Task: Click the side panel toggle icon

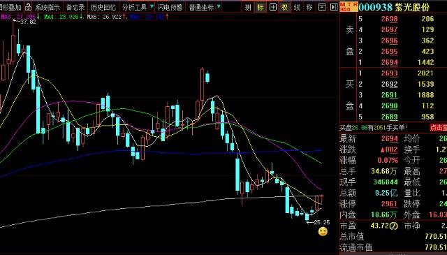Action: (x=334, y=7)
